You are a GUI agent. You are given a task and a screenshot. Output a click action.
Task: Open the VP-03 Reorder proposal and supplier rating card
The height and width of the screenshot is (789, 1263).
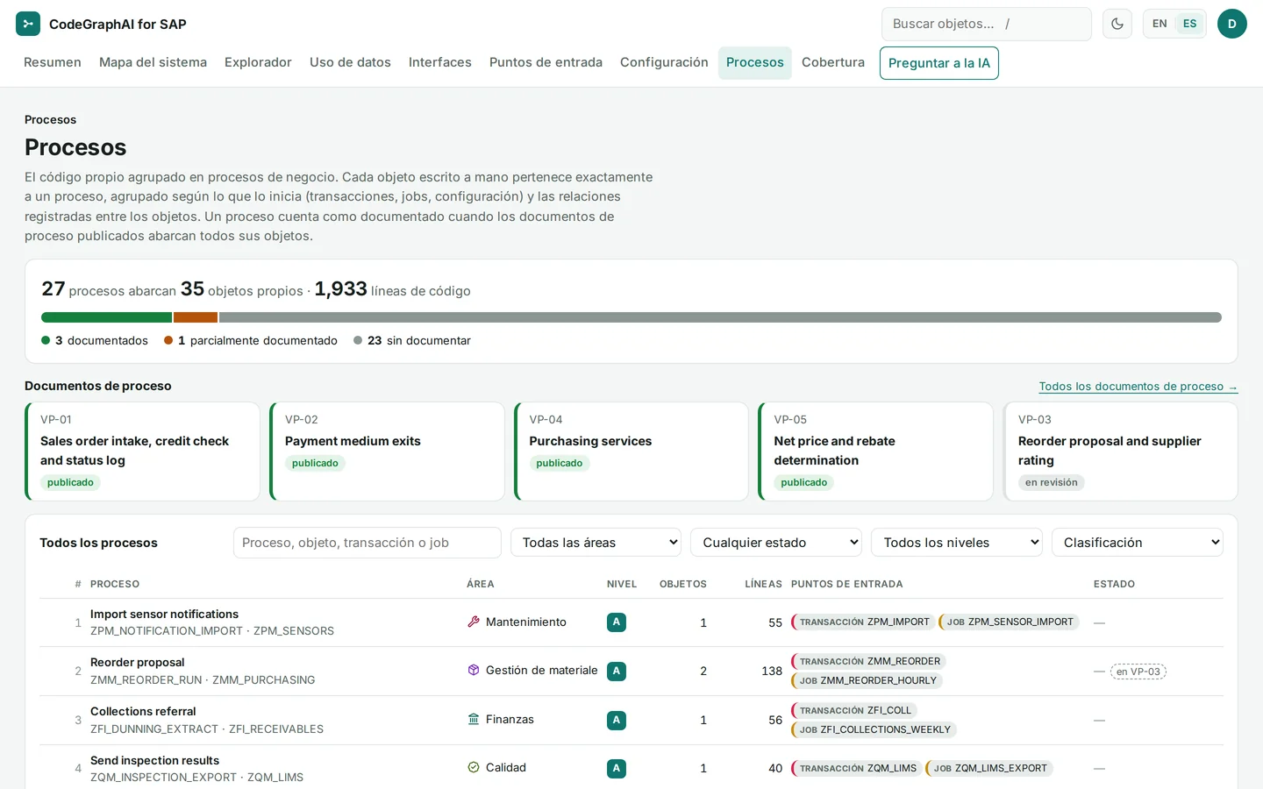point(1121,451)
